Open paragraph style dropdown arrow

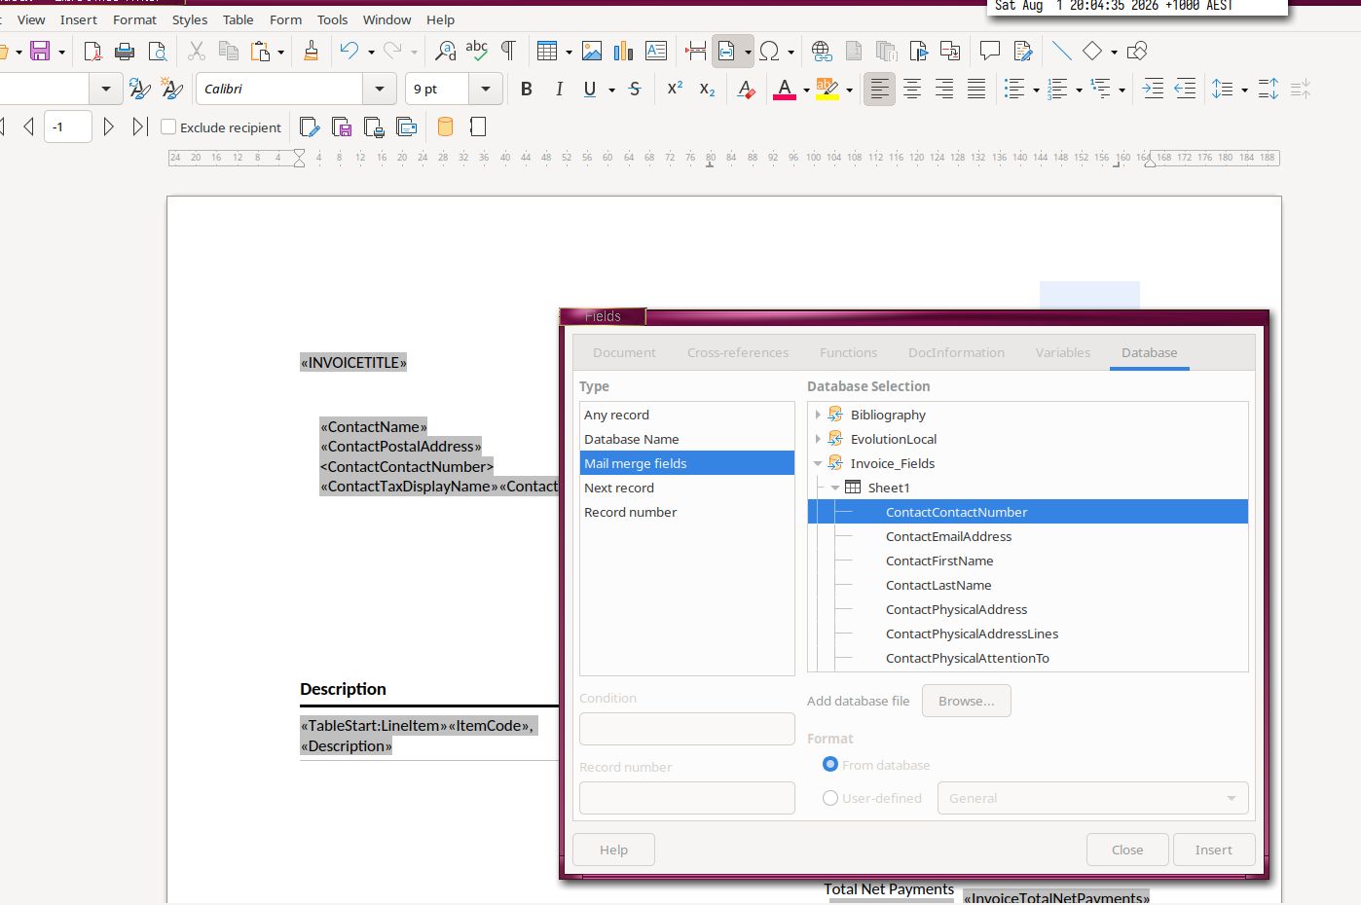coord(106,89)
